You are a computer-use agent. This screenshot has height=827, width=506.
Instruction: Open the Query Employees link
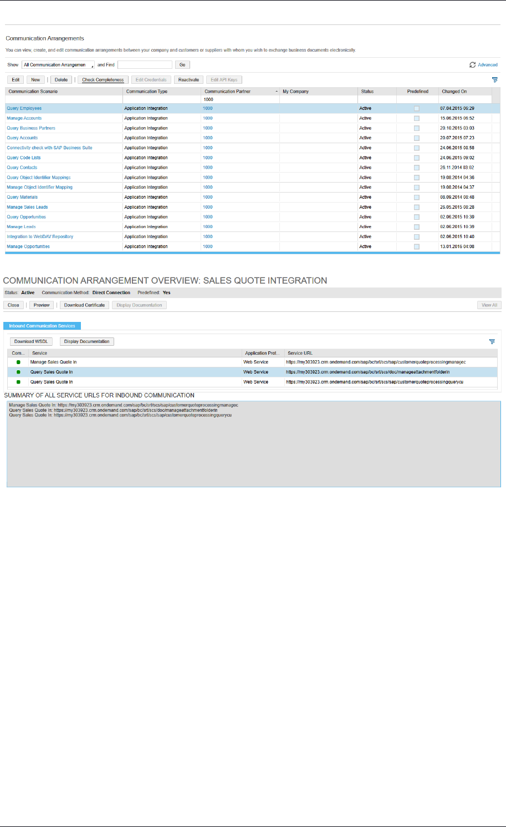point(24,108)
